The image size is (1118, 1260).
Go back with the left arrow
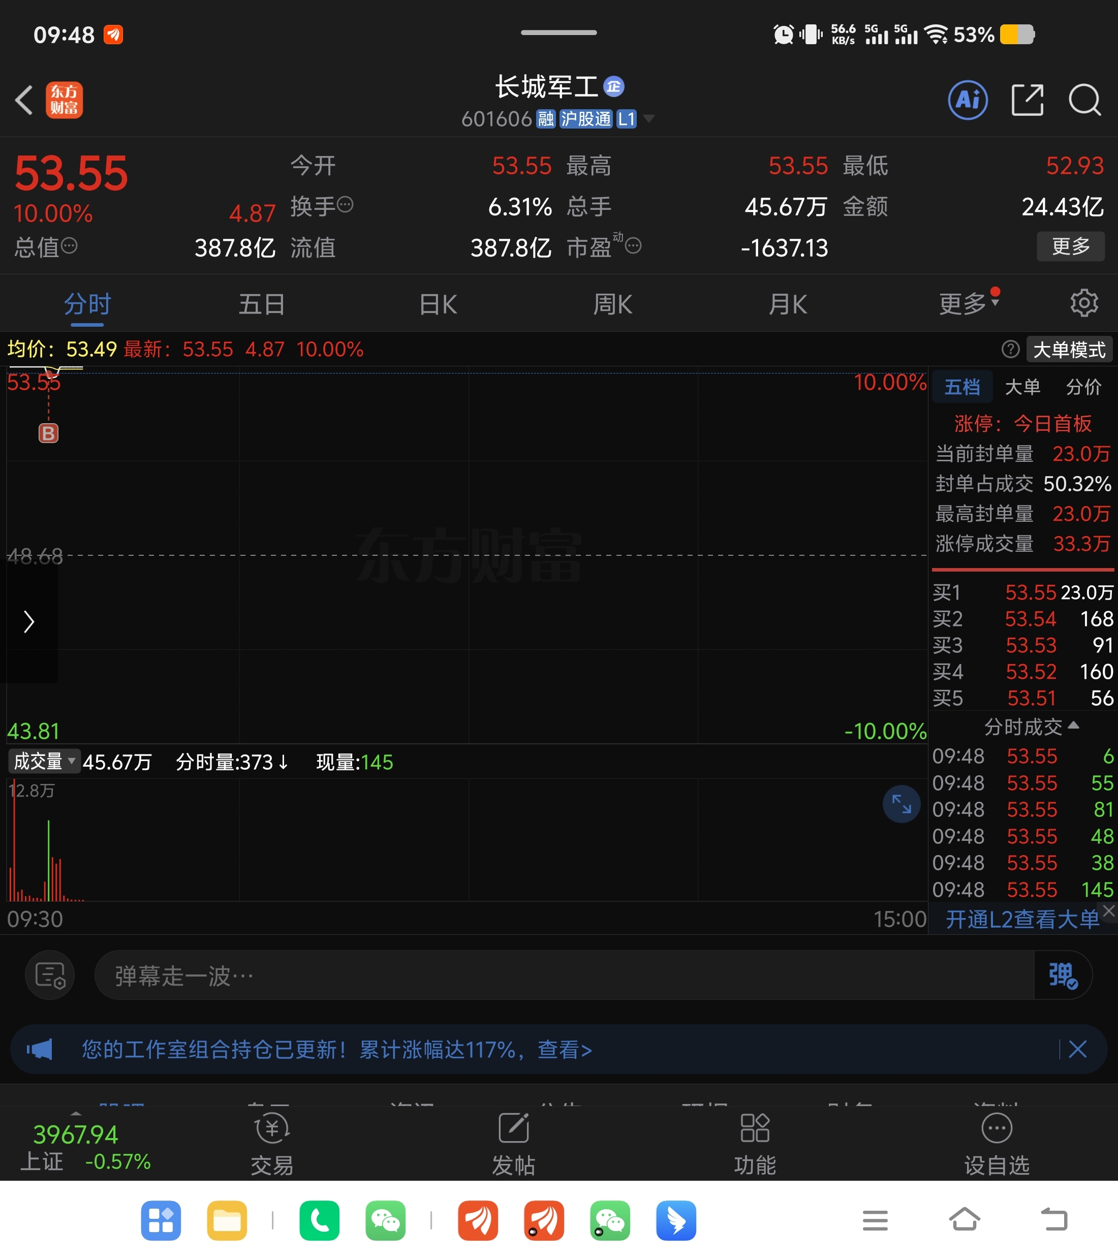tap(24, 100)
